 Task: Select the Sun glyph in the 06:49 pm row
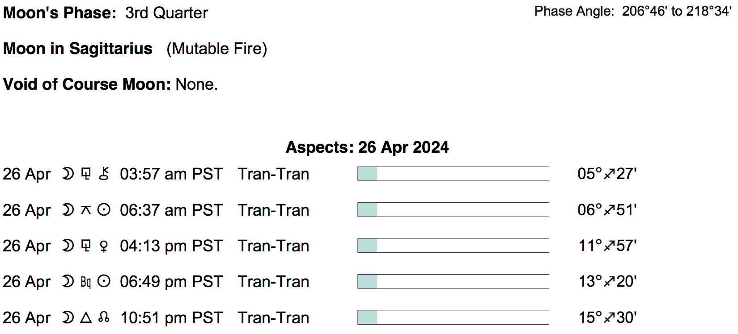pyautogui.click(x=104, y=282)
